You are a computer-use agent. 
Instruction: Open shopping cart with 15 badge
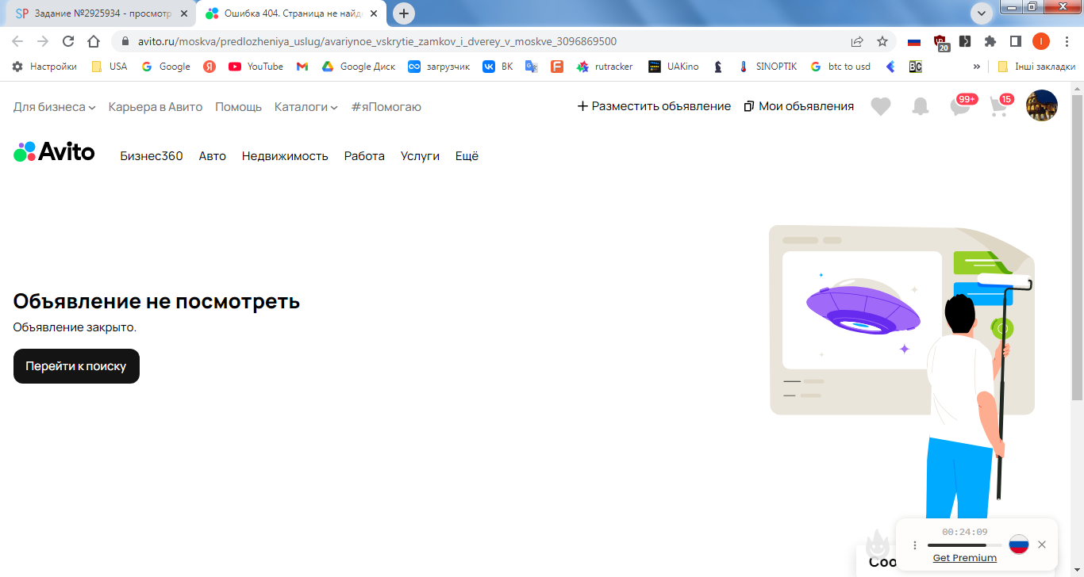1000,105
